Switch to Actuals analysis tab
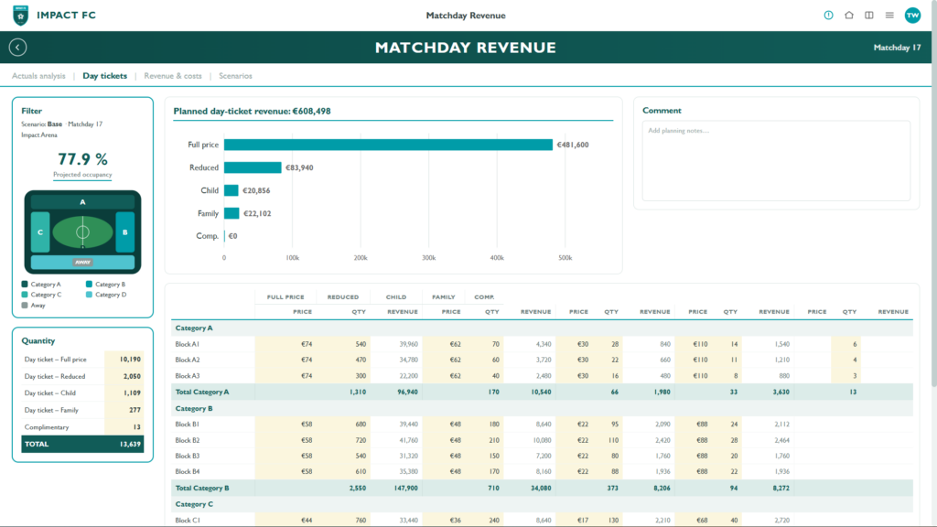Viewport: 937px width, 527px height. (x=38, y=76)
